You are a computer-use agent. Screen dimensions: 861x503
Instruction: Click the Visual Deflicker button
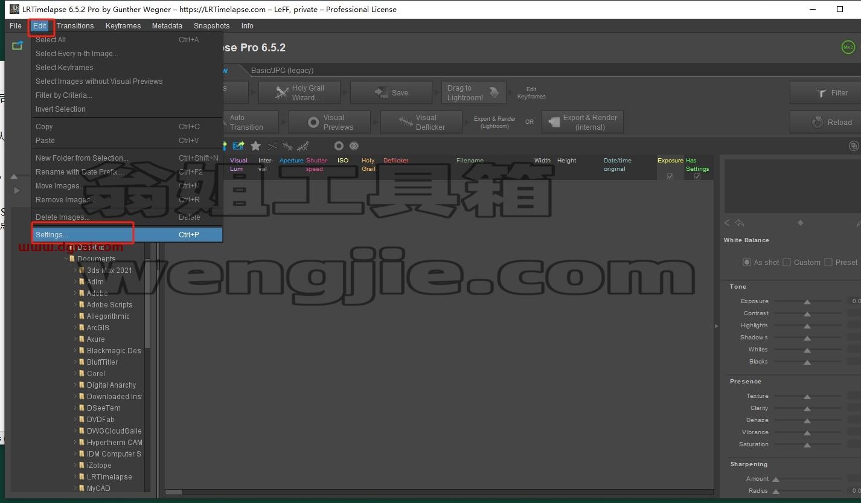(x=421, y=122)
